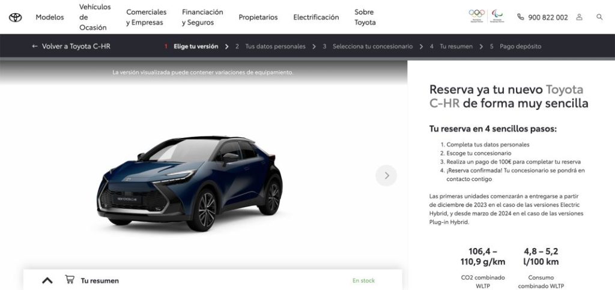Click the Volver a Toyota C-HR link

click(x=76, y=46)
